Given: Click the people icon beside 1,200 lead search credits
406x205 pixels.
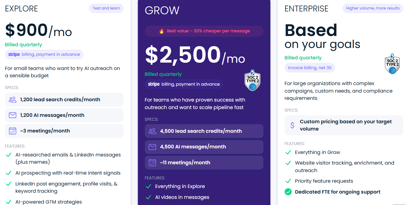Looking at the screenshot, I should point(13,99).
